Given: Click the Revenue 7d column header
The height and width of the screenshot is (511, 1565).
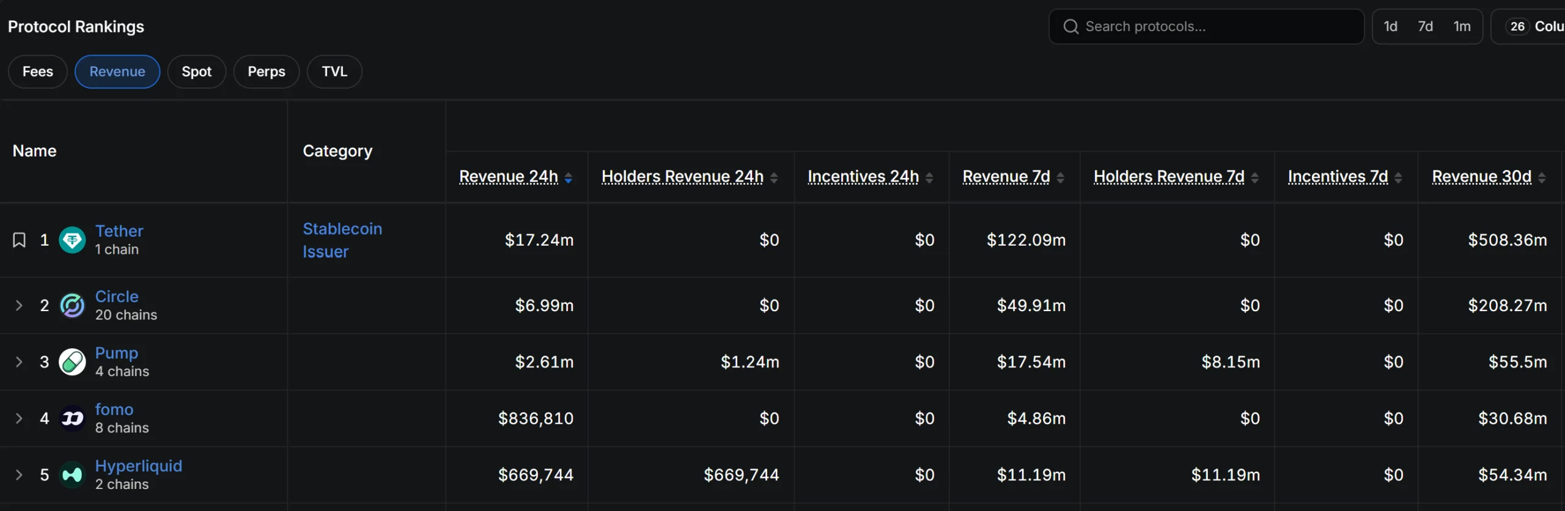Looking at the screenshot, I should (1006, 177).
